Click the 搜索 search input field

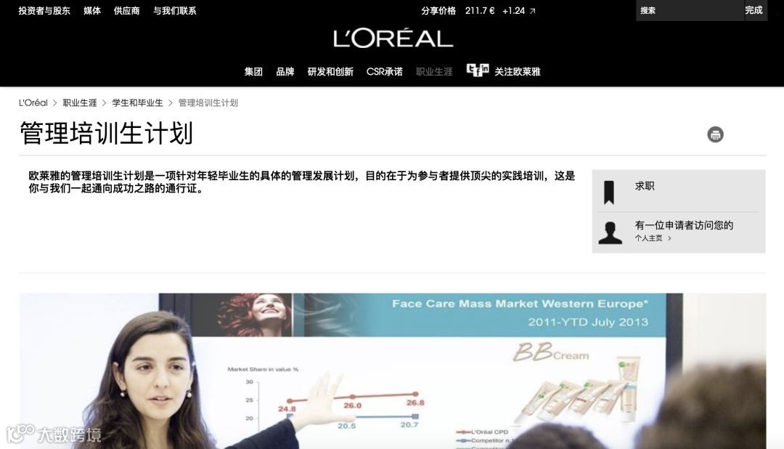(x=688, y=10)
